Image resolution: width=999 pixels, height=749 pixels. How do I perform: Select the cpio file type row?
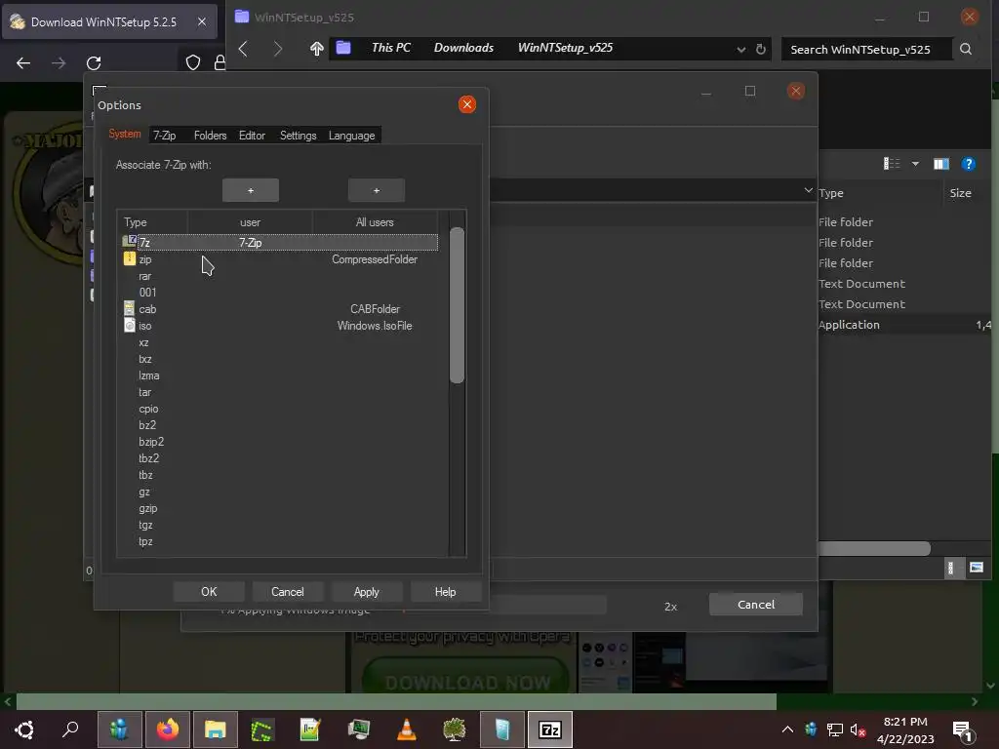coord(279,409)
